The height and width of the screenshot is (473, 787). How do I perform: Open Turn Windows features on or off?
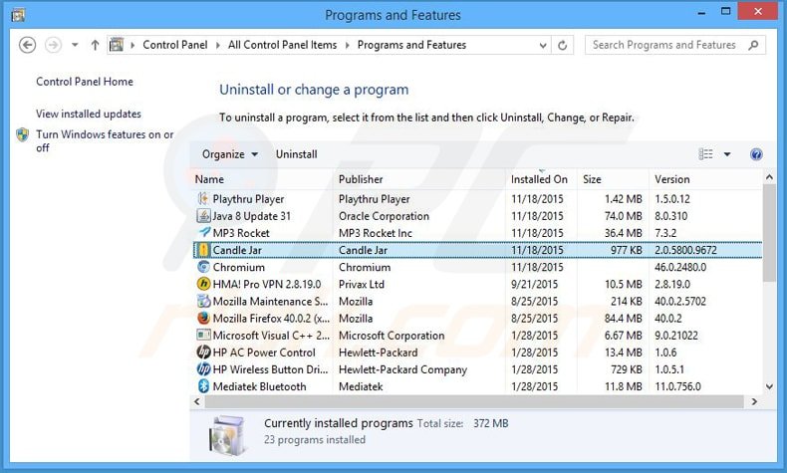(105, 141)
